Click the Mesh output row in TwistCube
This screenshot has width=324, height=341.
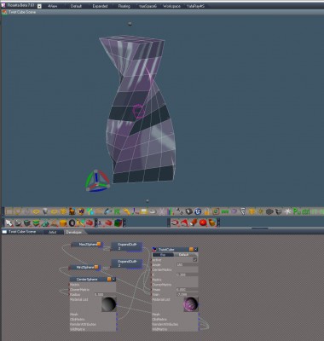click(x=175, y=315)
